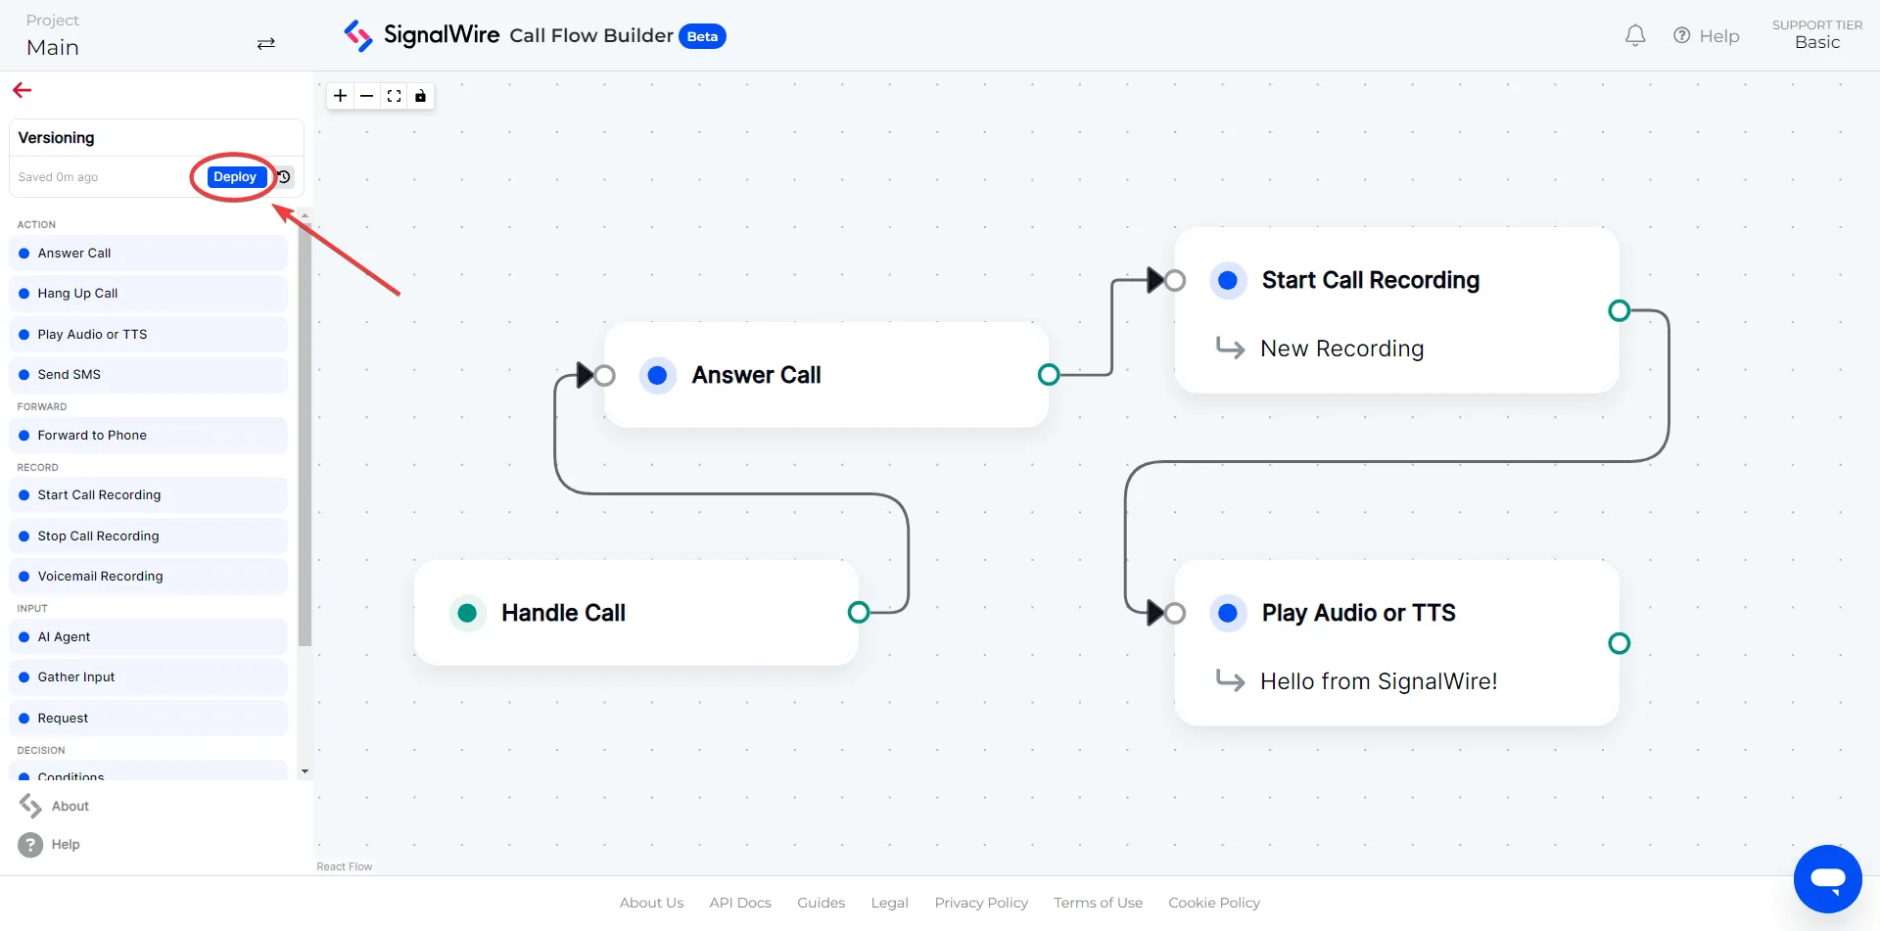Open the About entry in the sidebar
The height and width of the screenshot is (931, 1880).
[x=69, y=806]
